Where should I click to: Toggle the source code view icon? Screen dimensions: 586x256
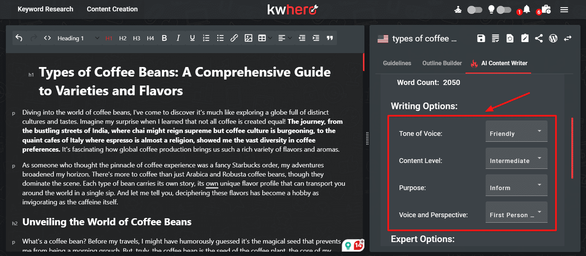(47, 38)
